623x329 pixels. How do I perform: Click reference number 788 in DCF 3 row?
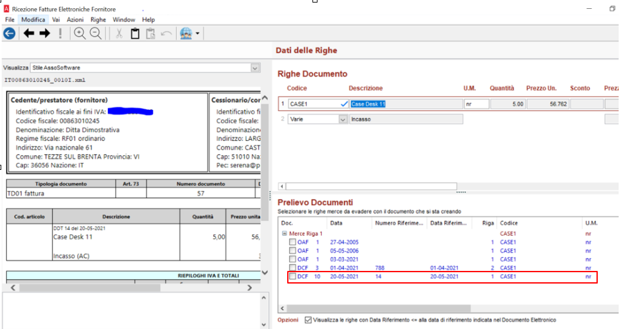(x=379, y=268)
